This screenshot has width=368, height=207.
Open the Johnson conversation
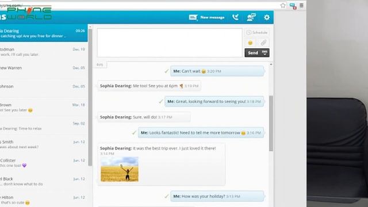[x=44, y=89]
